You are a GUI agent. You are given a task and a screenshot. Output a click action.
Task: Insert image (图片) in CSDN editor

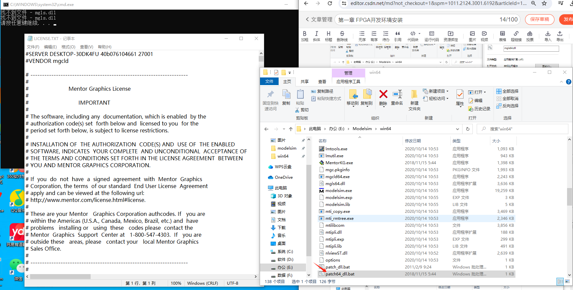coord(472,36)
